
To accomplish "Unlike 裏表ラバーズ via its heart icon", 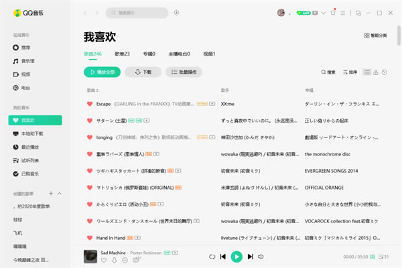I will pyautogui.click(x=90, y=154).
